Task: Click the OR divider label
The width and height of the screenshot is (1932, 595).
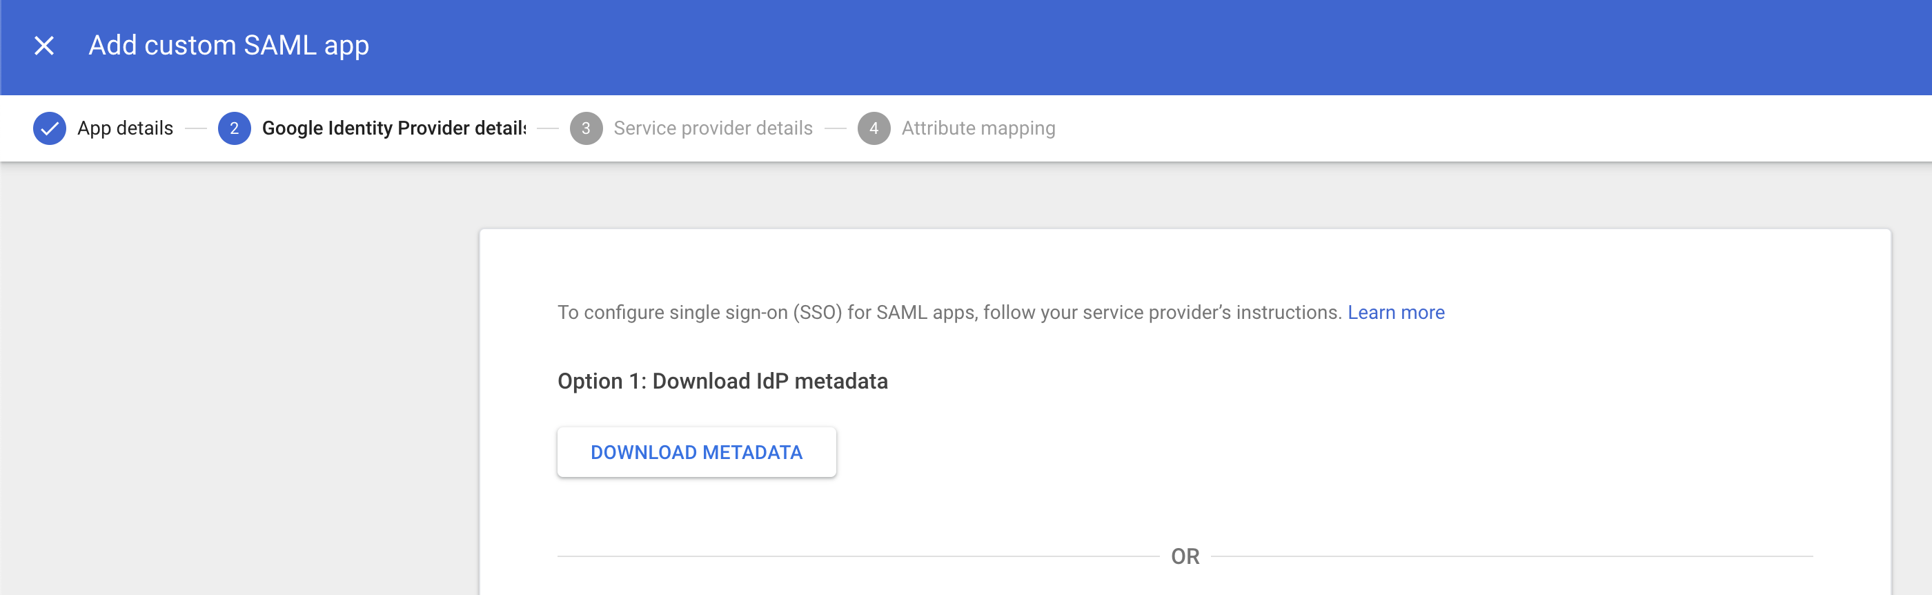Action: [x=1185, y=557]
